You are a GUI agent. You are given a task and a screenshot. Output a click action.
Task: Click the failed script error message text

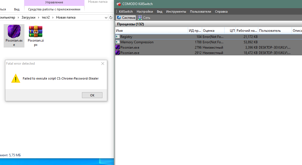click(61, 78)
